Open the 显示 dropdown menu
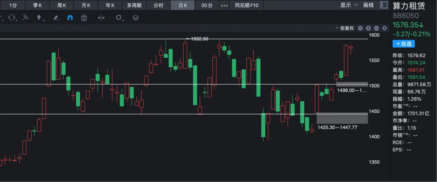Screen dimensions: 437x182 click(x=349, y=5)
